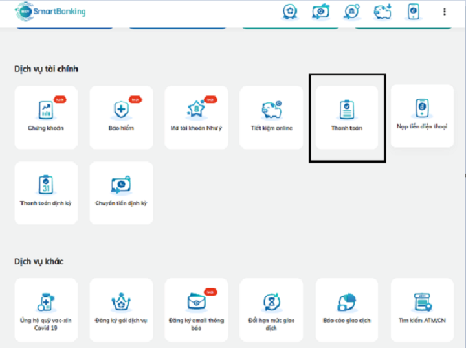Viewport: 466px width, 348px height.
Task: Select the Bảo hiểm insurance tile
Action: coord(121,117)
